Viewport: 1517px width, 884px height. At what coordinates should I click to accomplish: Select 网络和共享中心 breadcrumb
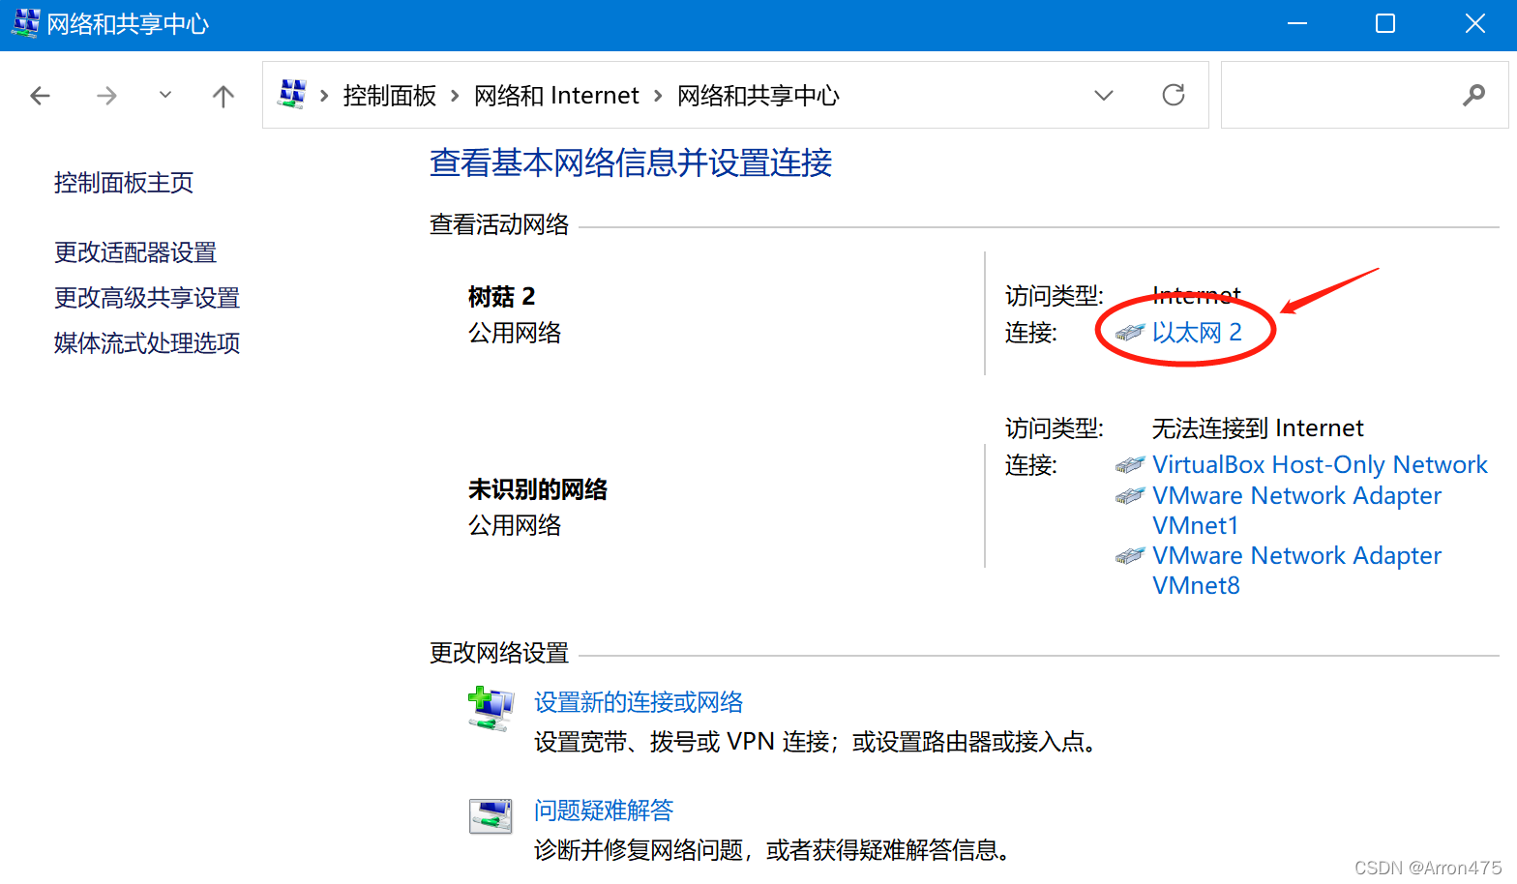[758, 96]
